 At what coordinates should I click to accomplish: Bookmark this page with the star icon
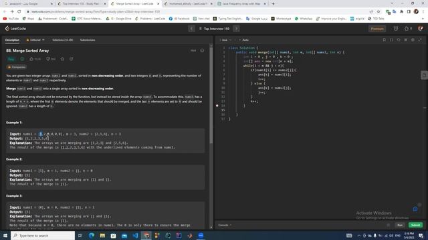coord(379,12)
